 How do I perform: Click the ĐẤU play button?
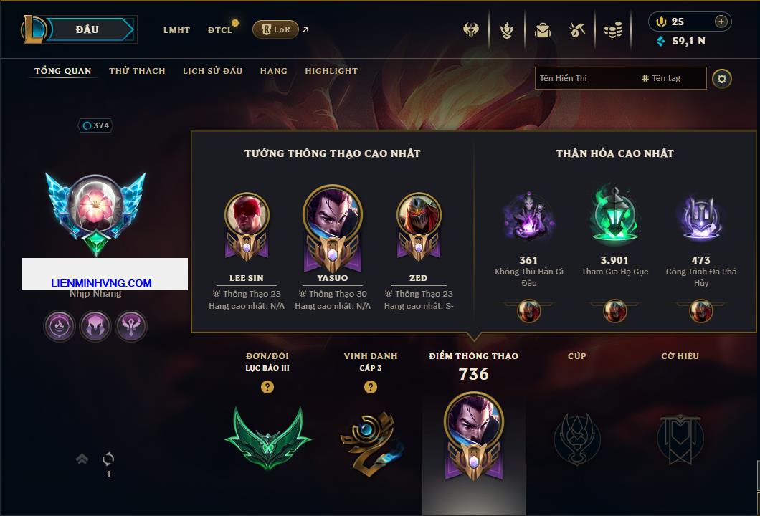coord(87,29)
